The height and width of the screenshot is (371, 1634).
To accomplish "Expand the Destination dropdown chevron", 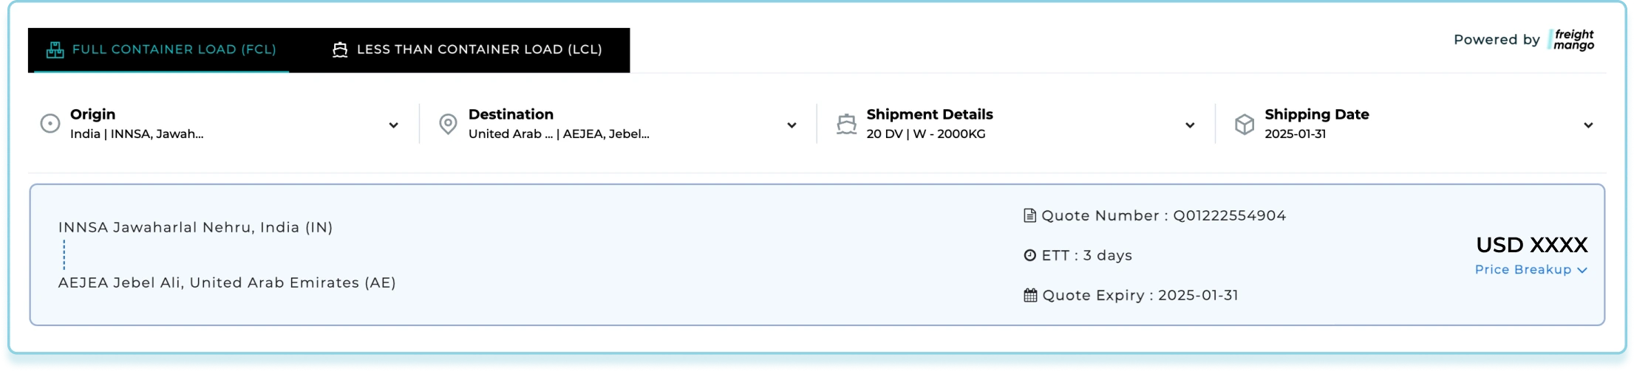I will coord(792,125).
